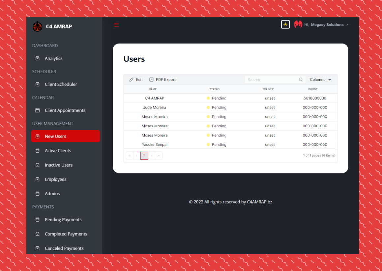This screenshot has width=382, height=271.
Task: Click the Client Appointments calendar icon
Action: [38, 110]
